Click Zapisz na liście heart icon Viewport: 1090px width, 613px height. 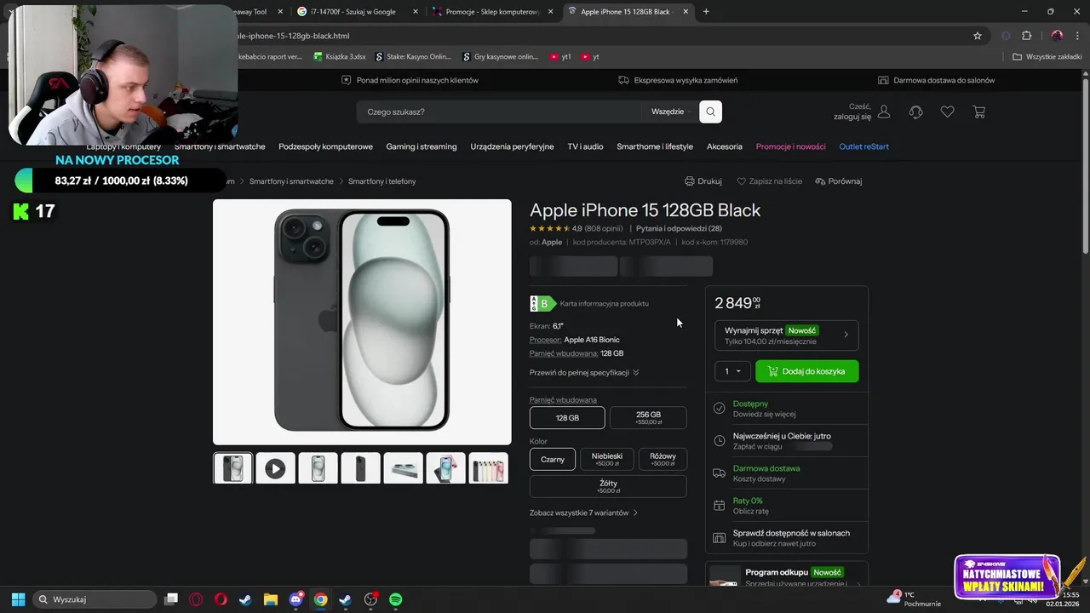(741, 181)
